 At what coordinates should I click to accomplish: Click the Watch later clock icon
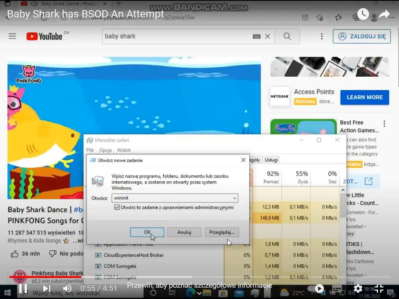pyautogui.click(x=363, y=14)
